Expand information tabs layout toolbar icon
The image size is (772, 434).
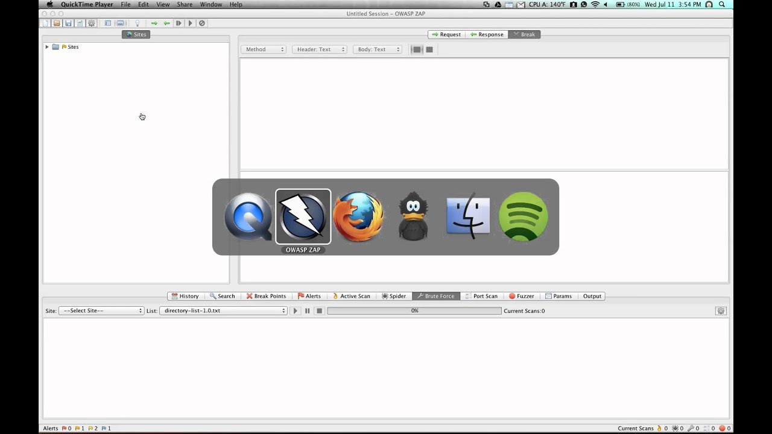[x=120, y=23]
